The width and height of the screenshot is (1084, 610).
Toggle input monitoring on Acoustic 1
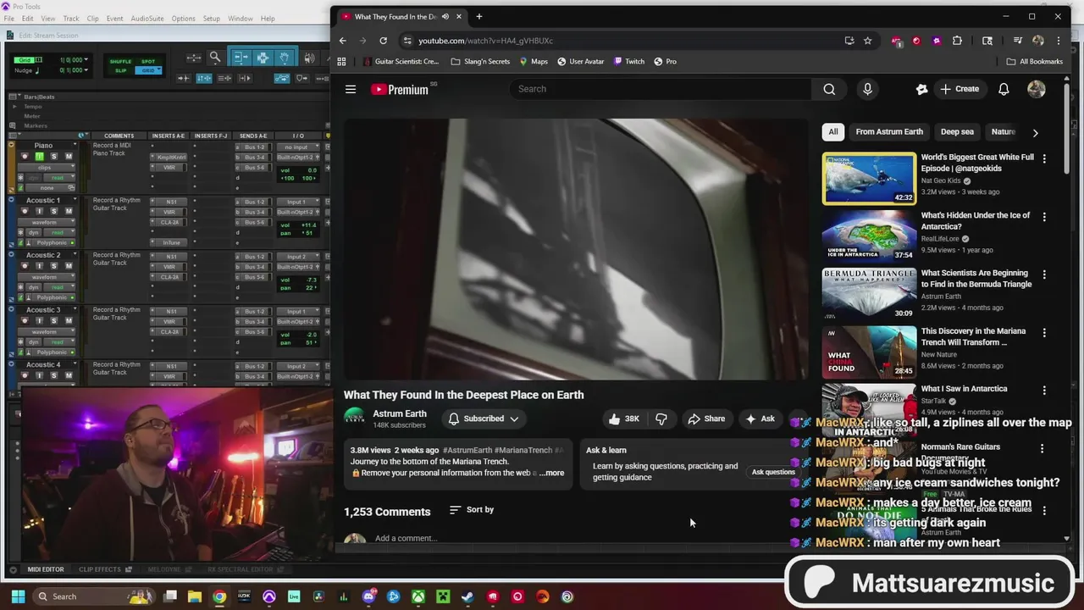click(40, 211)
